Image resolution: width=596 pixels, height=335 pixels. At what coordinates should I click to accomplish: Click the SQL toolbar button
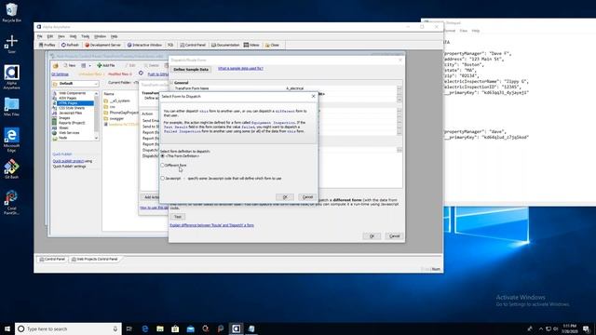pyautogui.click(x=170, y=45)
